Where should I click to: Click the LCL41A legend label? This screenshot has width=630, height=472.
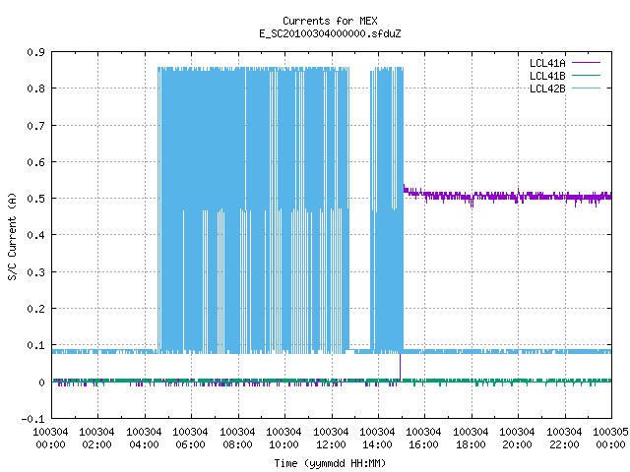pos(547,63)
